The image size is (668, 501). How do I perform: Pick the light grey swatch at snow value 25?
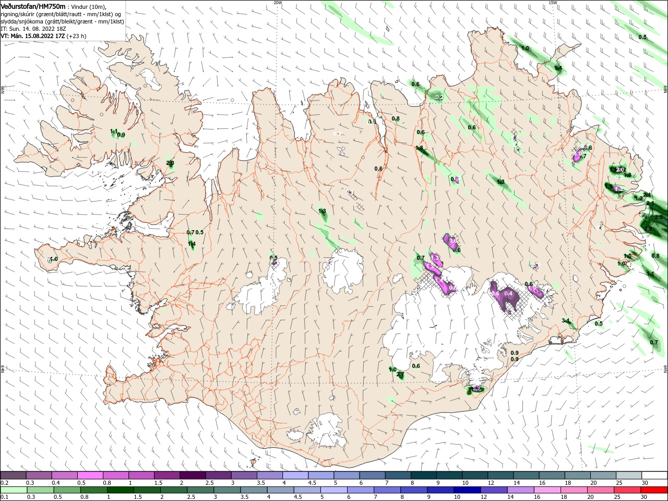(629, 475)
